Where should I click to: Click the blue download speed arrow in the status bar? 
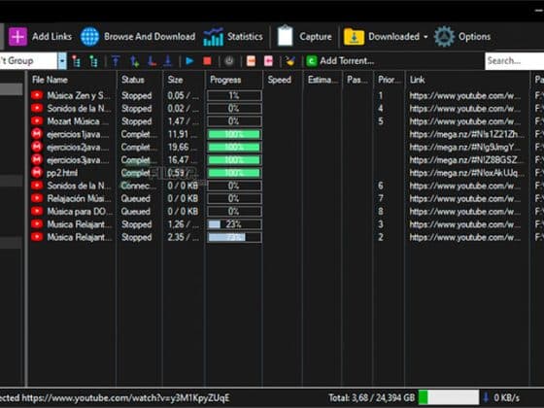point(486,397)
